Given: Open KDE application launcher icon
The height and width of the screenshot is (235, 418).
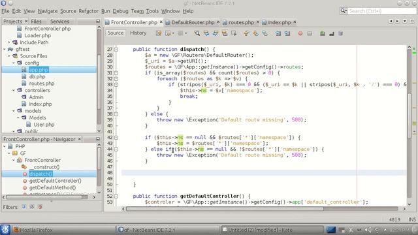Looking at the screenshot, I should tap(5, 229).
